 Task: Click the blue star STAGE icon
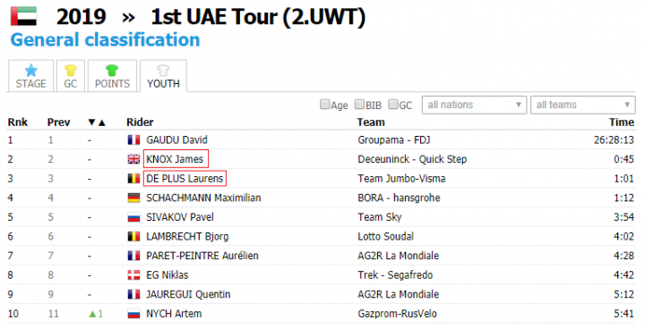coord(30,71)
